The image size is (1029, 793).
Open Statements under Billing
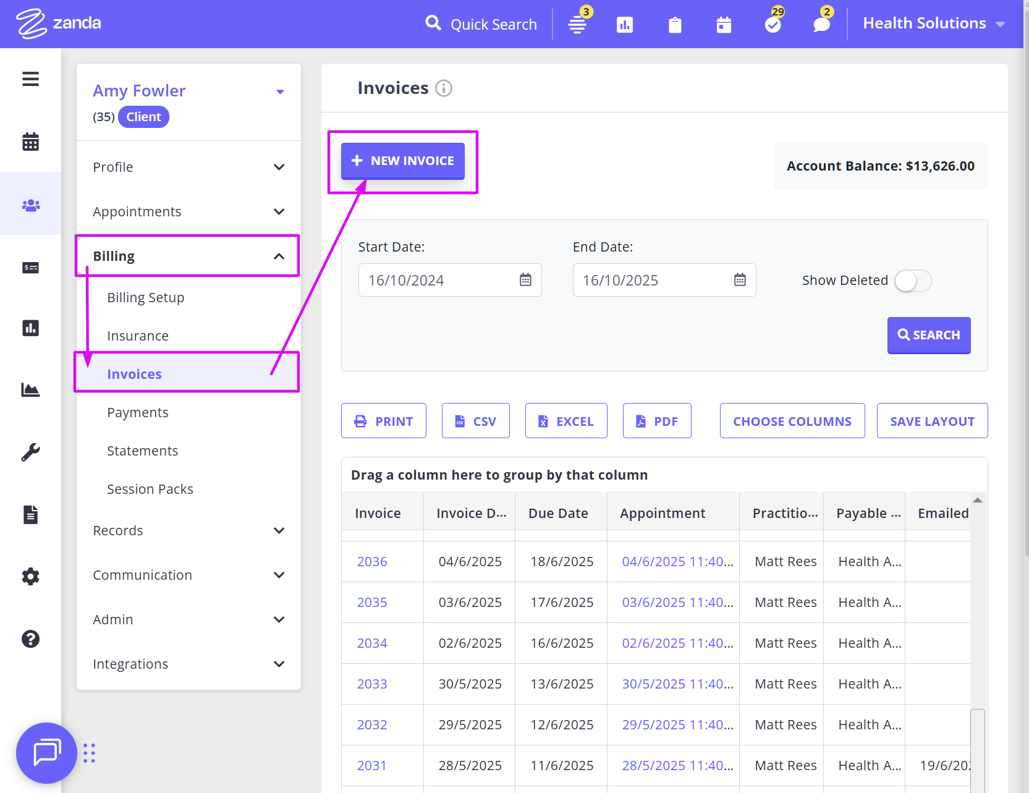coord(142,451)
